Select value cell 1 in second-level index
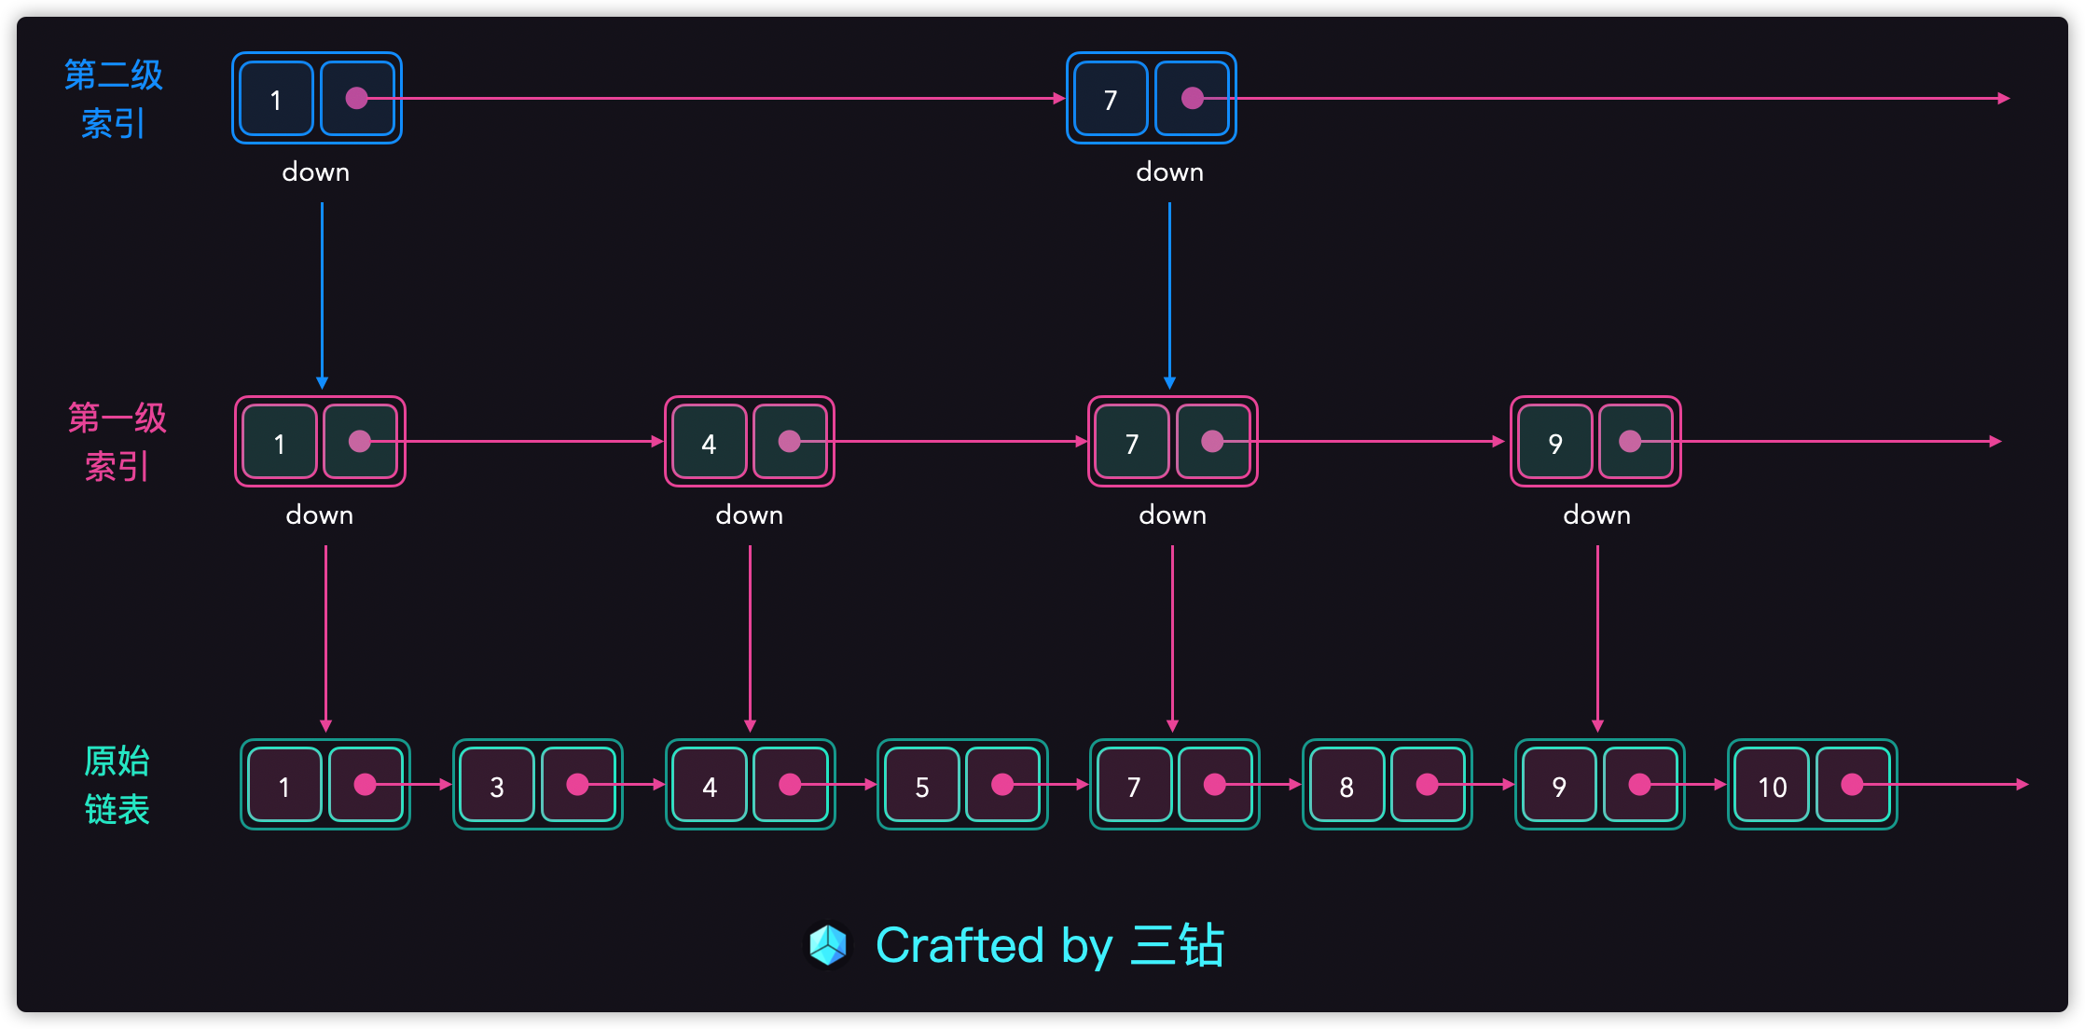 point(276,99)
